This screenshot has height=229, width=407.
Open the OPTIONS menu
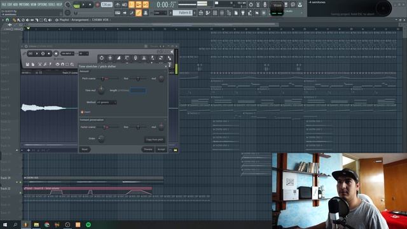click(x=43, y=4)
